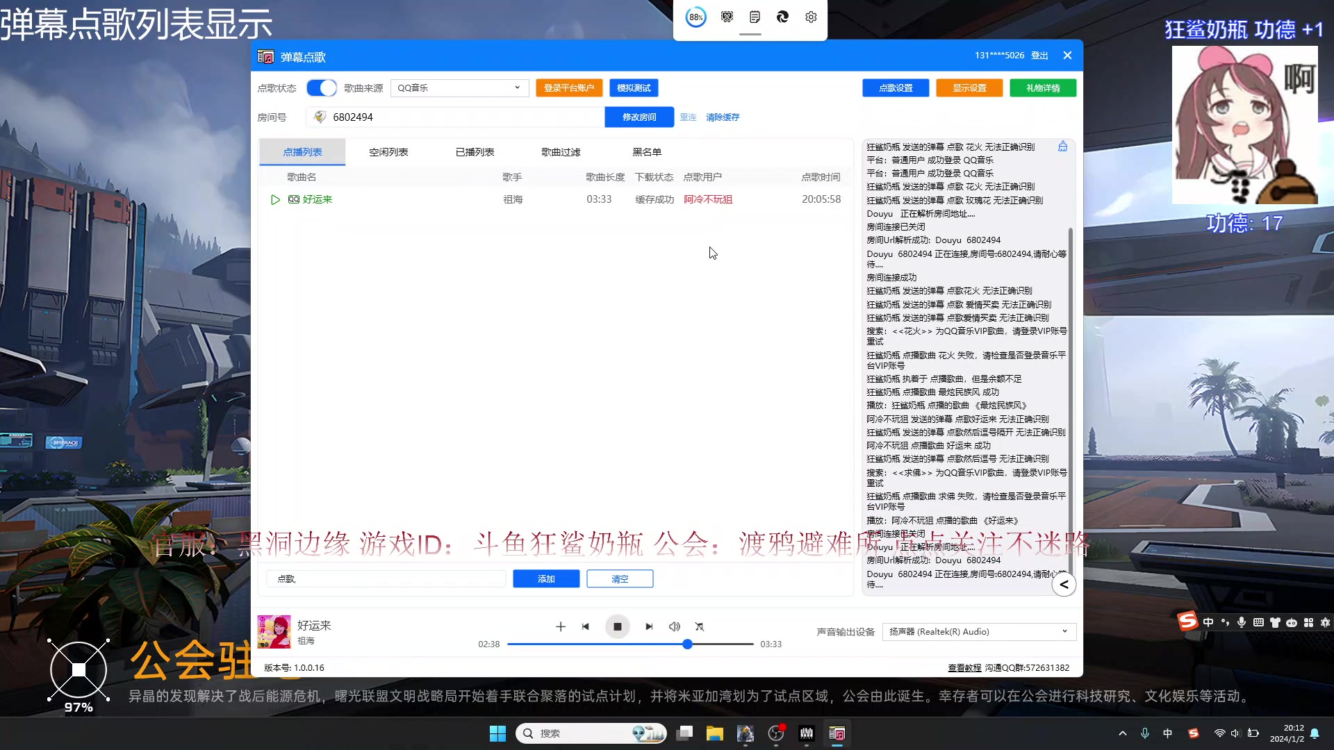Screen dimensions: 1334x750
Task: Click the Sogou microphone voice input icon
Action: (x=1242, y=622)
